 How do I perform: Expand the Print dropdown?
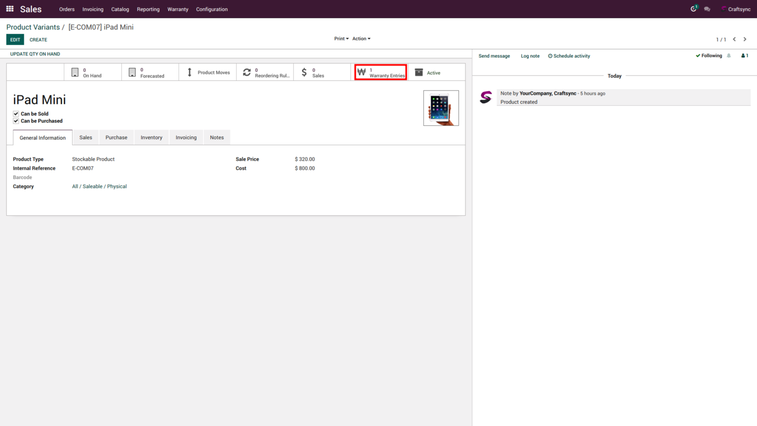coord(341,39)
